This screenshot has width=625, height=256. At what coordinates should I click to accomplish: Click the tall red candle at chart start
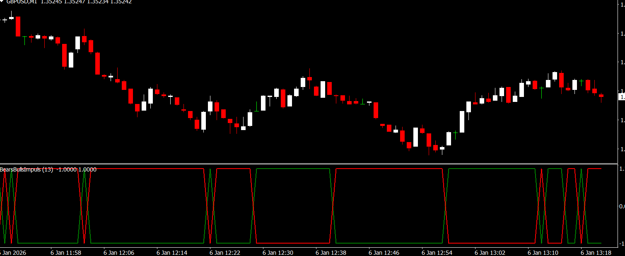[18, 26]
